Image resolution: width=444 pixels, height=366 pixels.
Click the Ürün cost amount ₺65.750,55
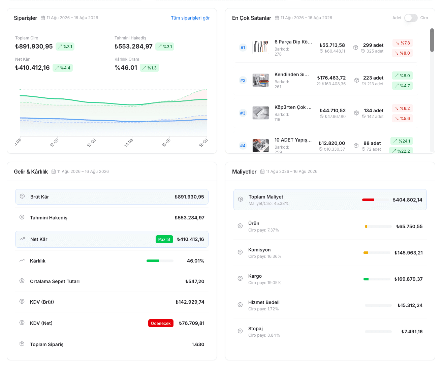coord(409,226)
